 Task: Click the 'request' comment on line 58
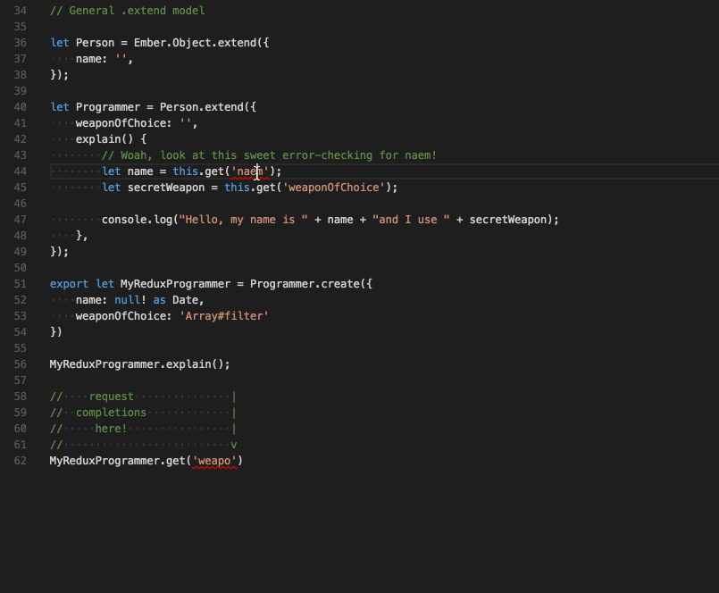111,397
